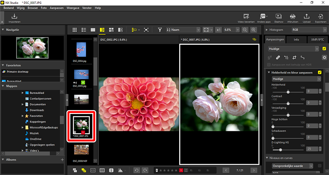Show the framing grid

102,170
